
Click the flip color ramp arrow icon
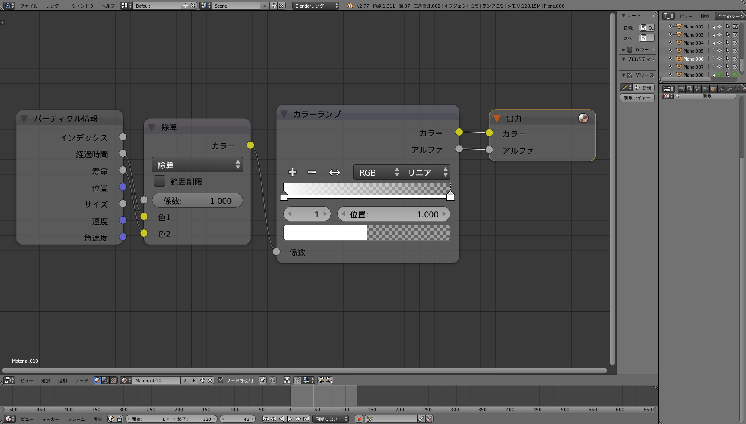coord(334,172)
